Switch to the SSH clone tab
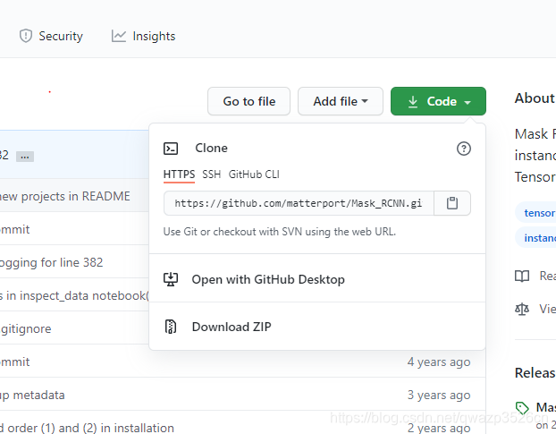The width and height of the screenshot is (556, 434). click(x=211, y=174)
